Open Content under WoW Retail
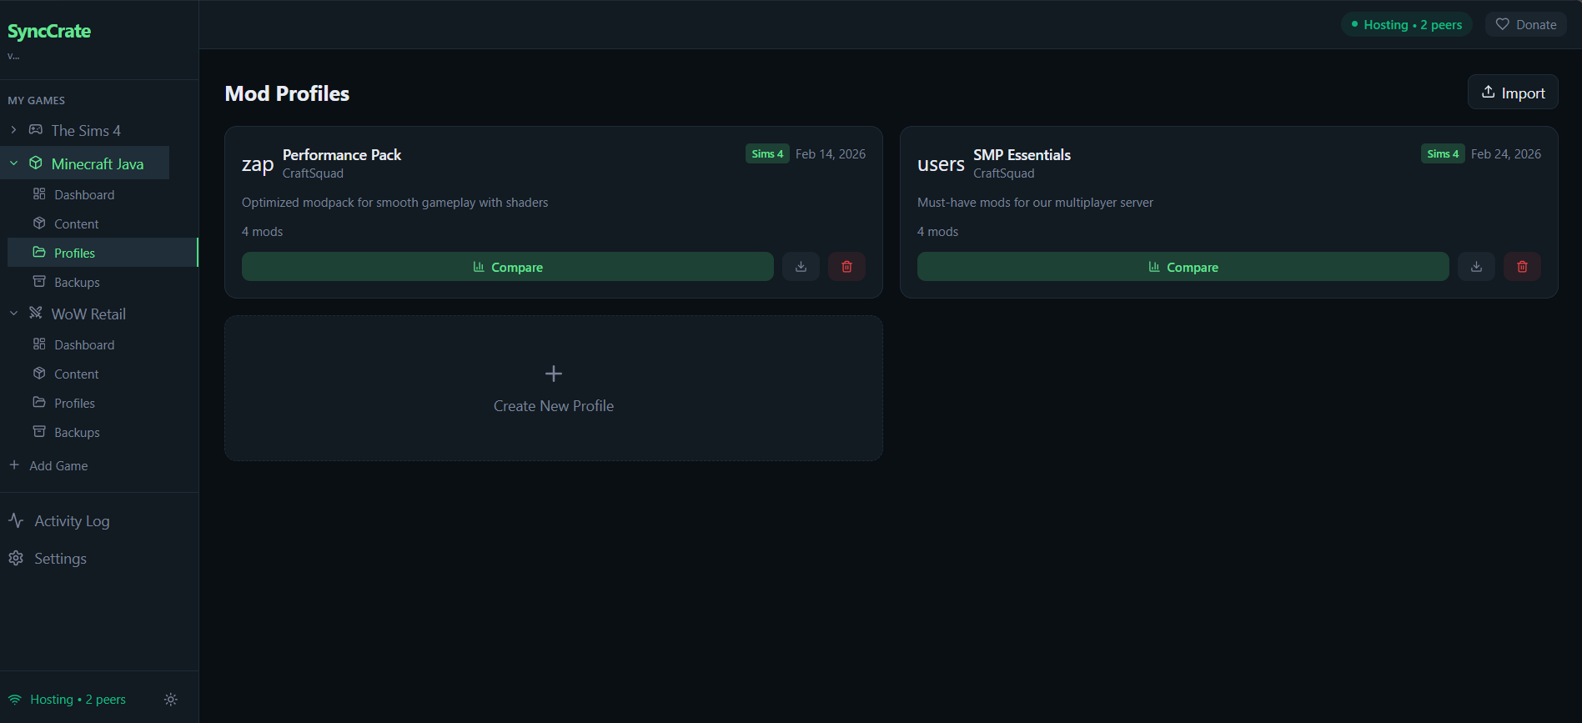 (x=76, y=374)
